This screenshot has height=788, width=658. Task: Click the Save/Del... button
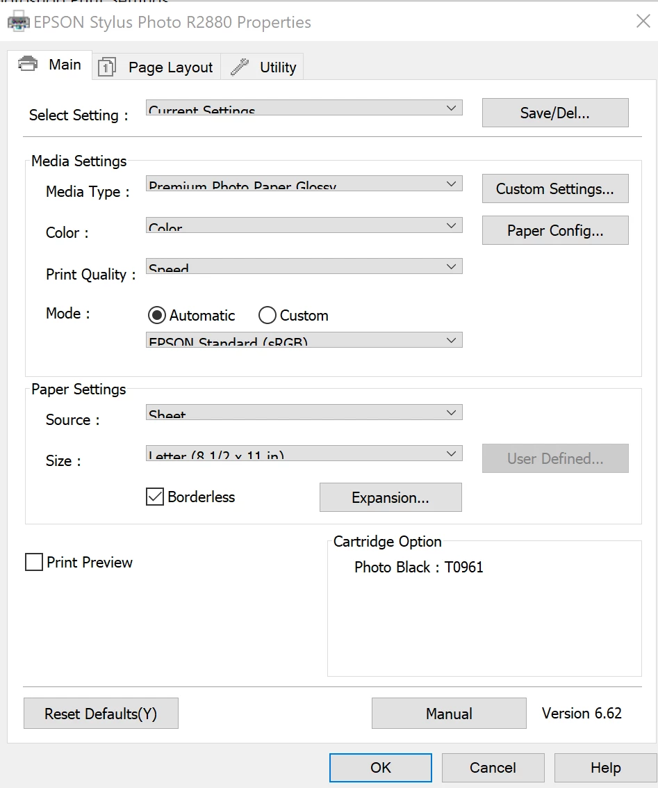tap(555, 113)
